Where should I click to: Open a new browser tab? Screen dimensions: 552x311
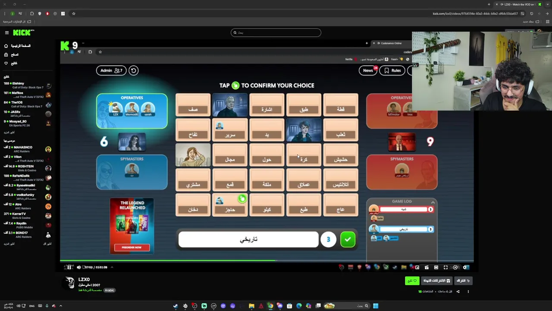coord(489,4)
